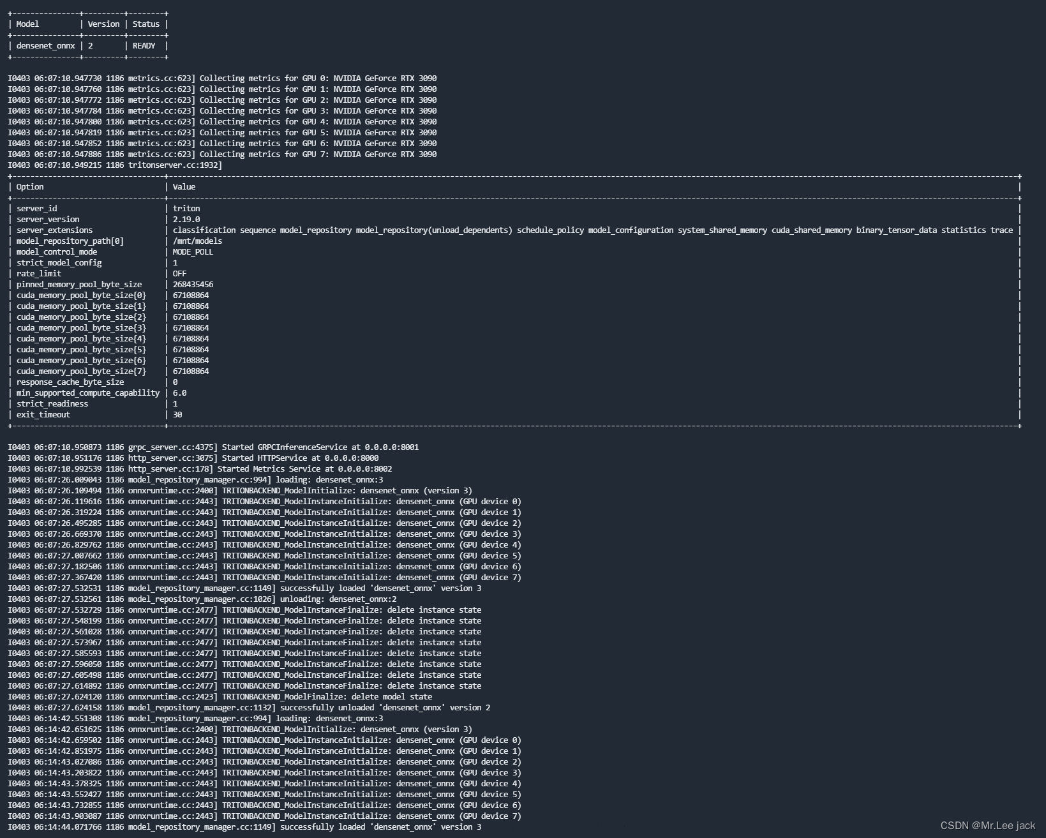
Task: Click the 06:14:43.903087 GPU device 7 initialize line
Action: [x=264, y=816]
